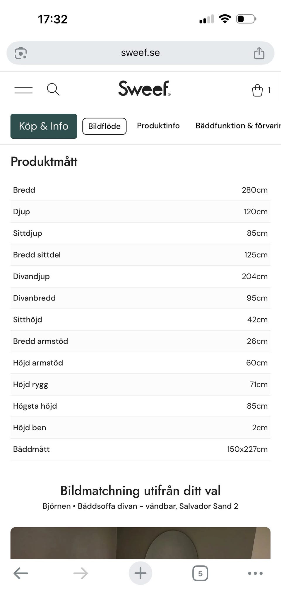
Task: Open the sofa image thumbnail
Action: [x=140, y=543]
